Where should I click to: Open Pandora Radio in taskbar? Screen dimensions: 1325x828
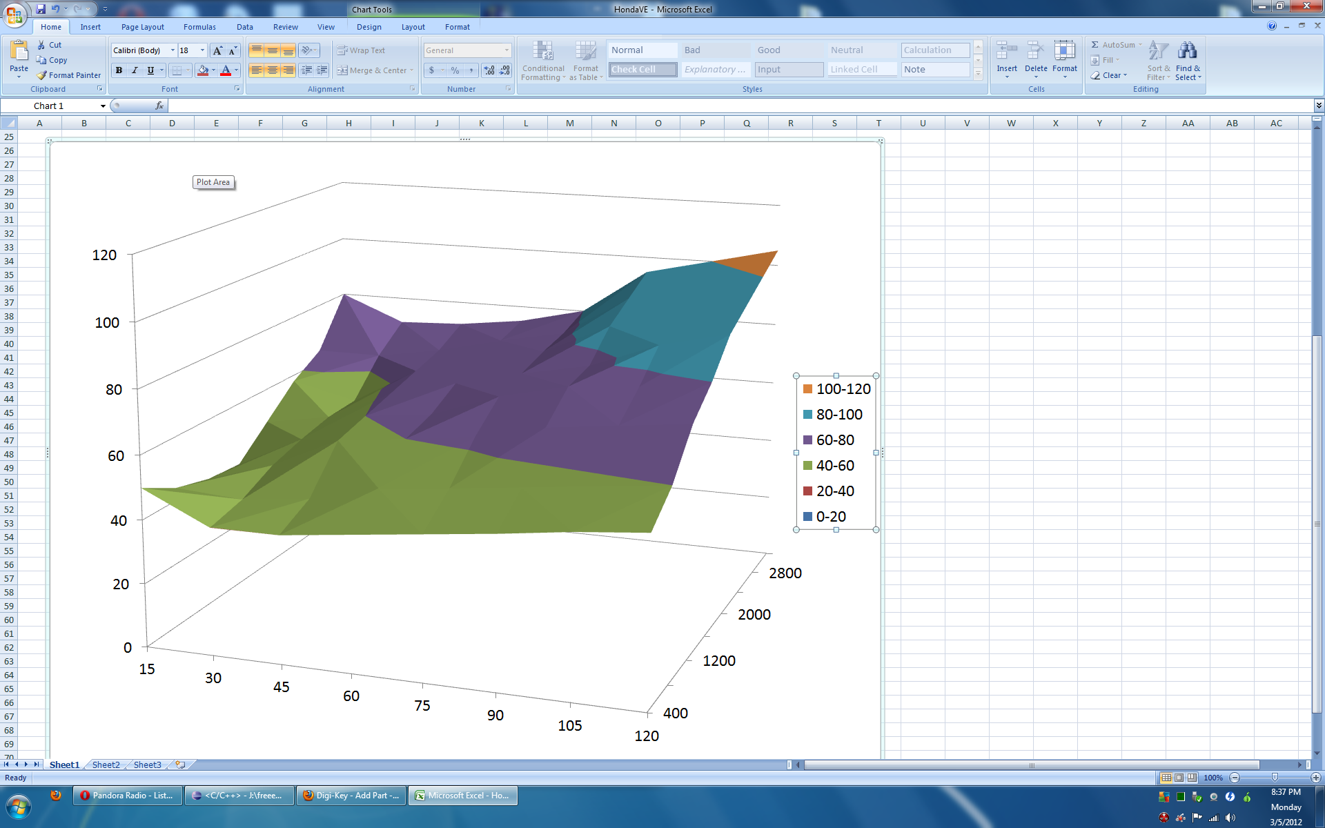(128, 796)
